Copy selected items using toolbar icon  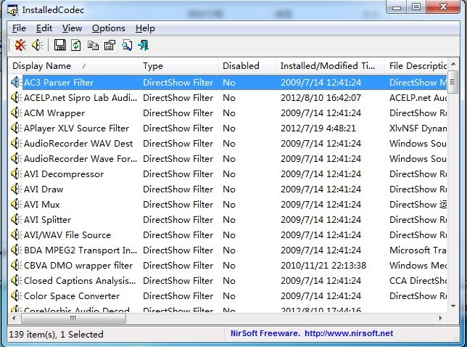93,46
